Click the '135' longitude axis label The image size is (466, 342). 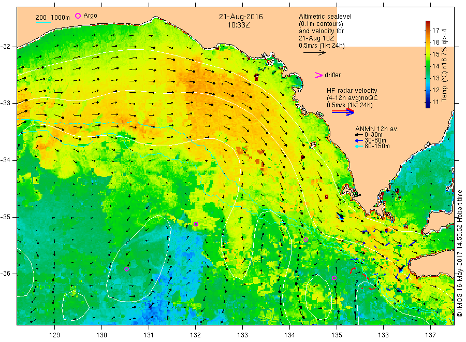click(x=337, y=335)
